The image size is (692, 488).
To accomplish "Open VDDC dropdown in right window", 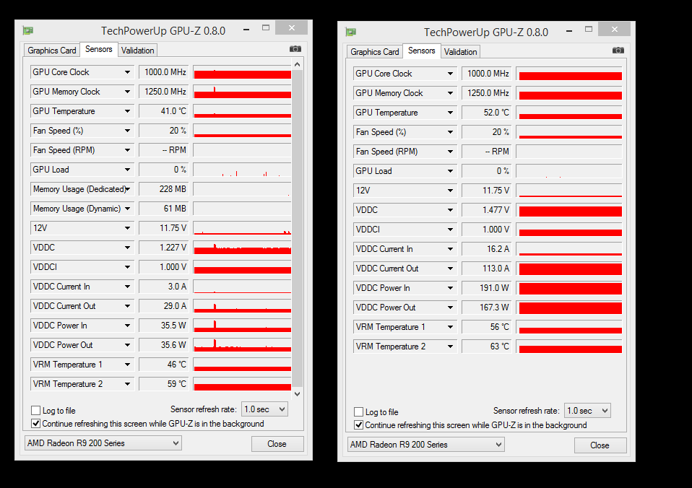I will (x=450, y=210).
